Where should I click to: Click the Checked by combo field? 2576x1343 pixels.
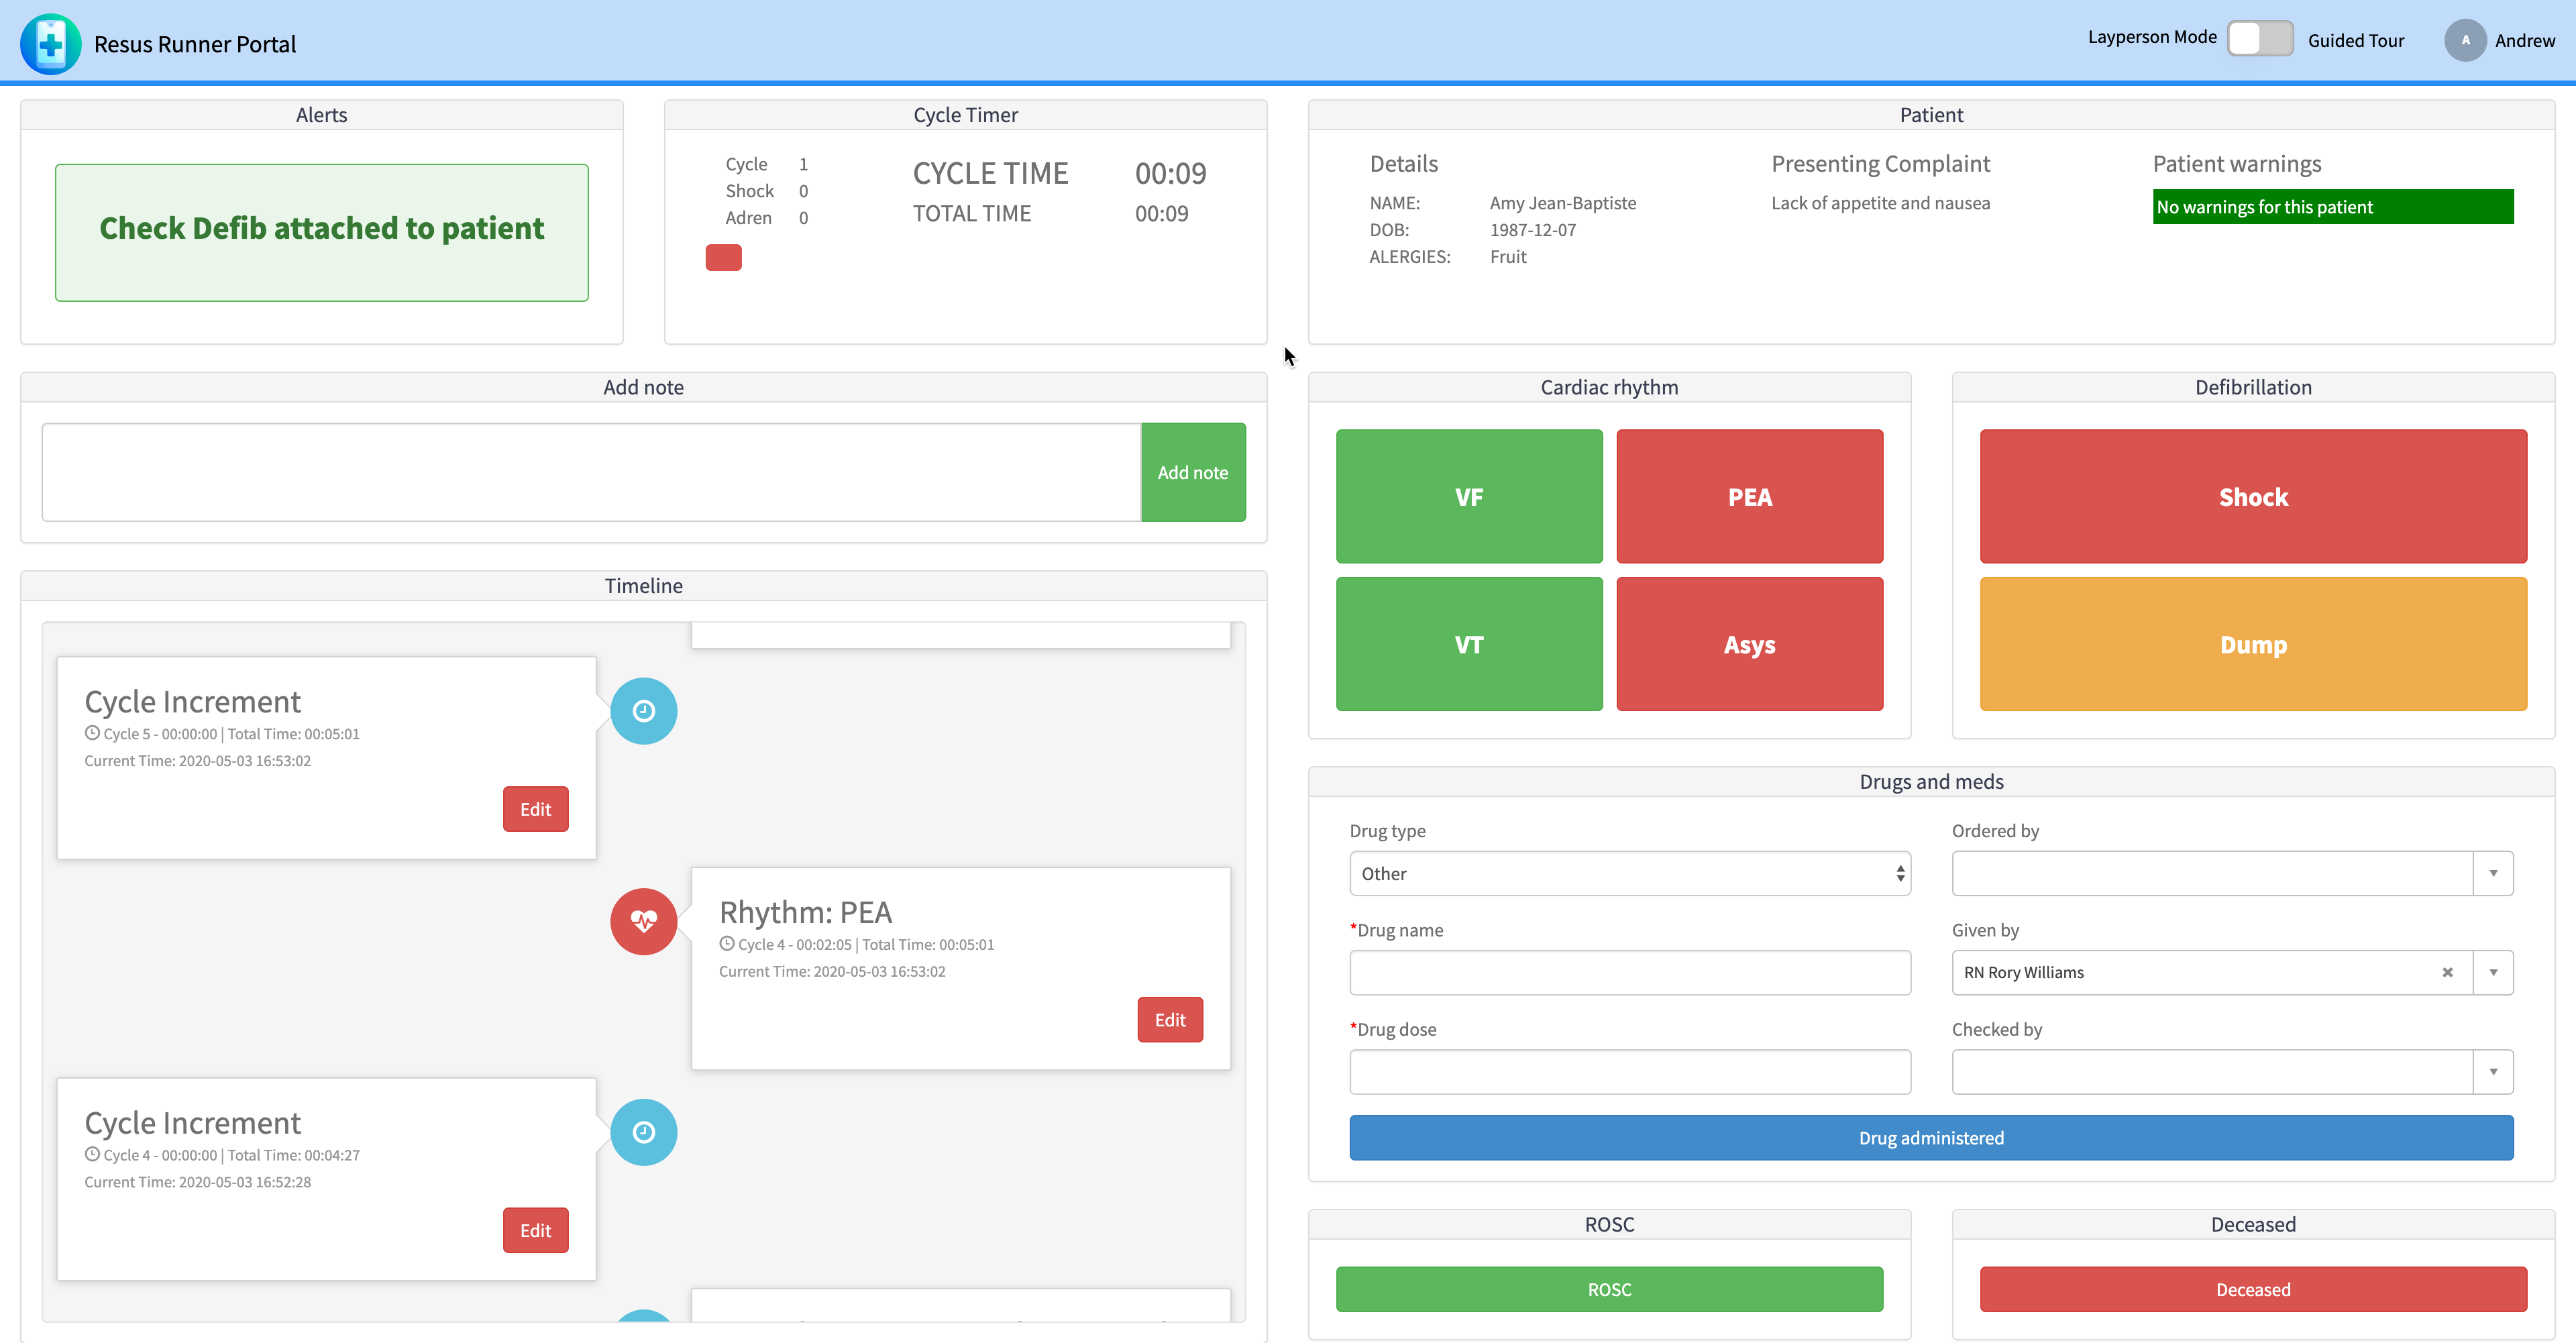2212,1071
